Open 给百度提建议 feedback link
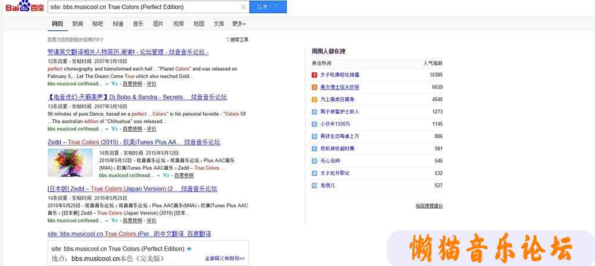Image resolution: width=595 pixels, height=266 pixels. pyautogui.click(x=429, y=206)
